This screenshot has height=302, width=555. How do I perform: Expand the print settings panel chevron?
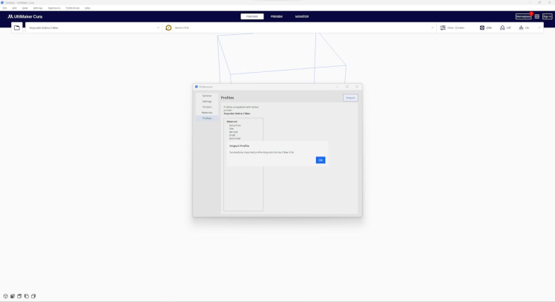(539, 27)
